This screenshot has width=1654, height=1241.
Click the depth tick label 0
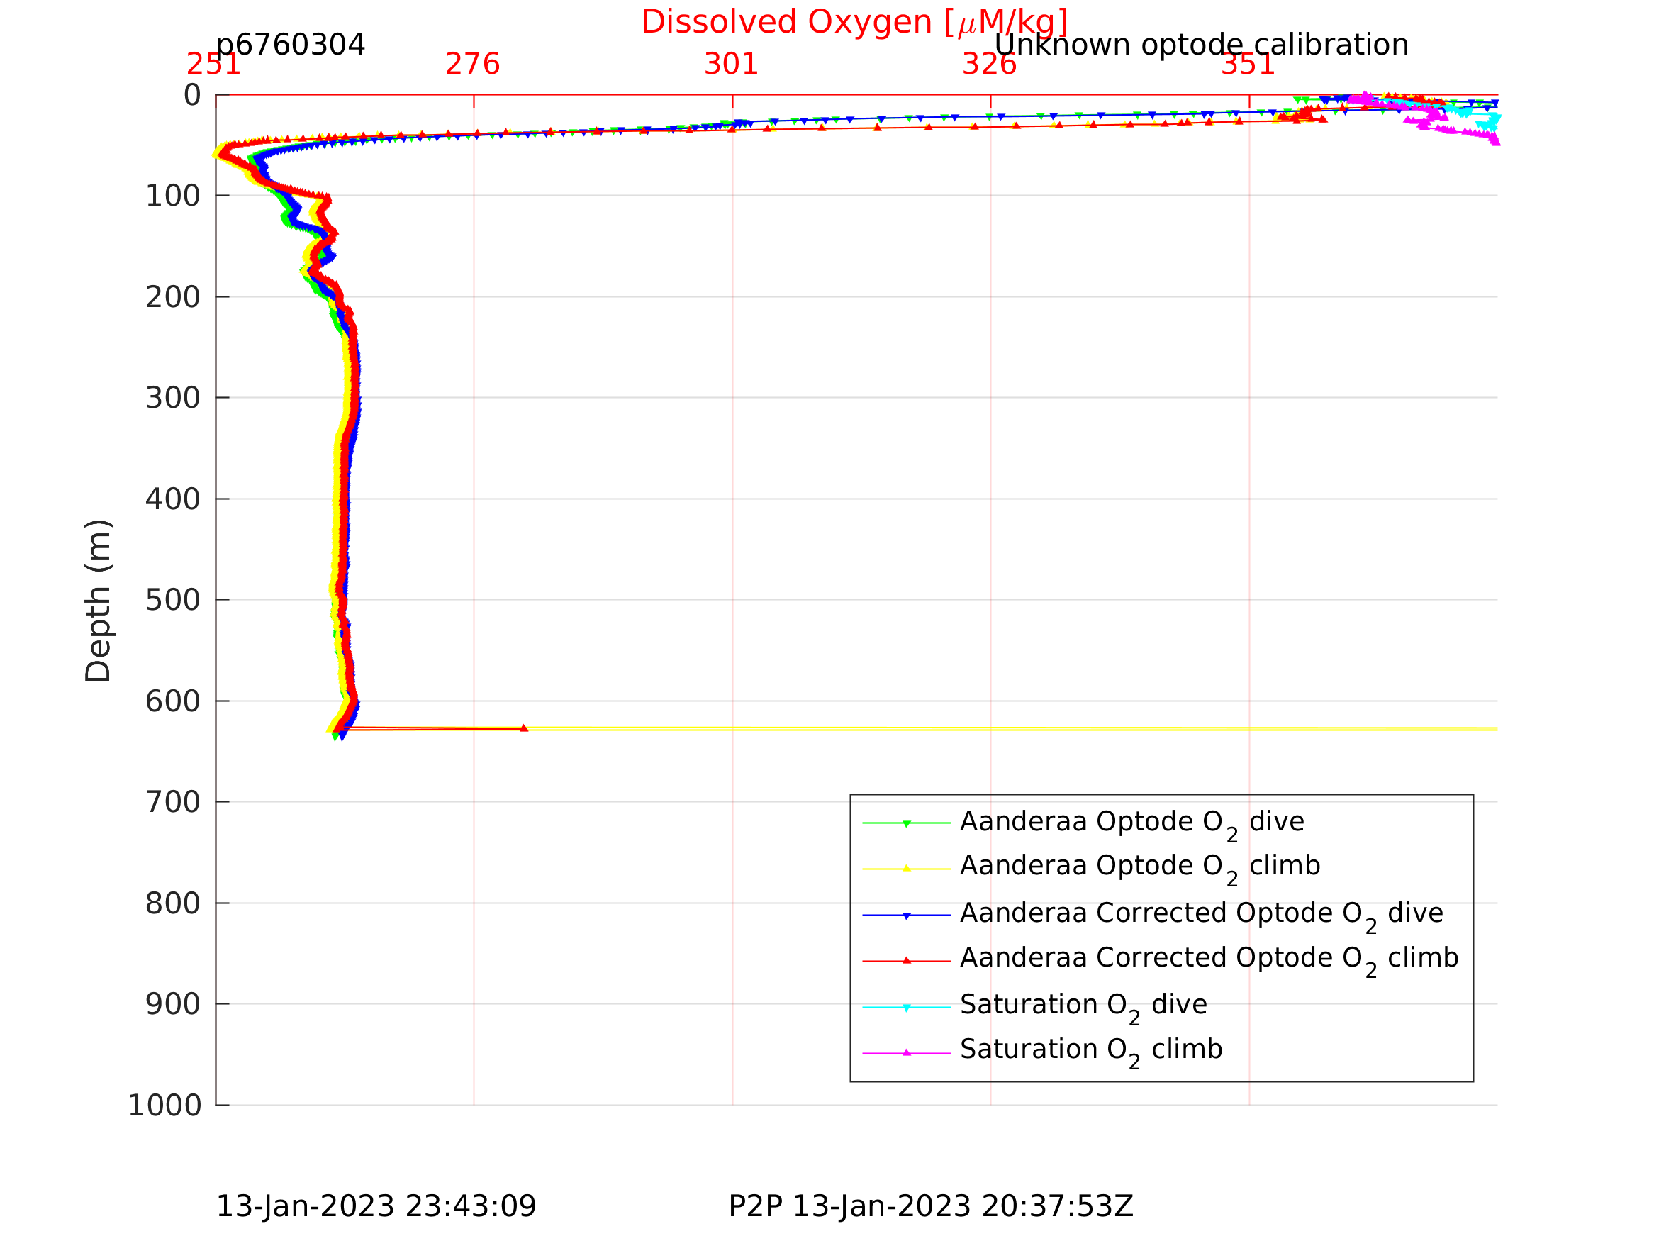(192, 95)
